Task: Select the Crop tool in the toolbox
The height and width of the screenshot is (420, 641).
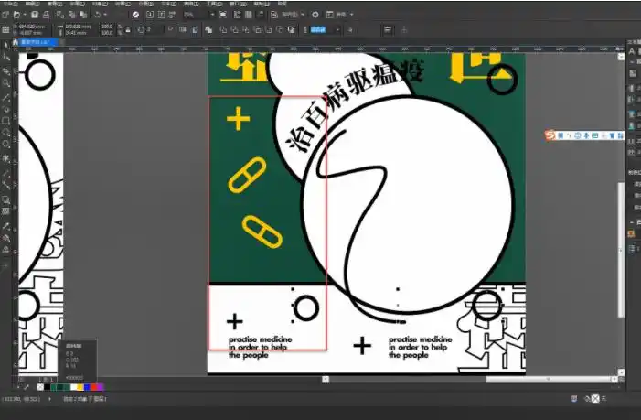Action: pos(6,70)
